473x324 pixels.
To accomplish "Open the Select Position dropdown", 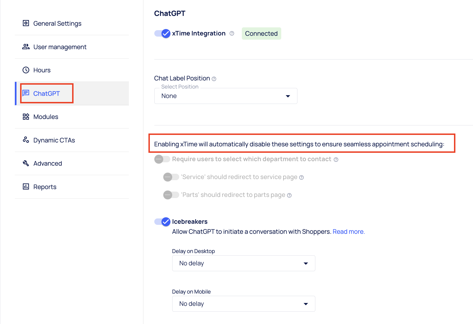I will (x=226, y=96).
